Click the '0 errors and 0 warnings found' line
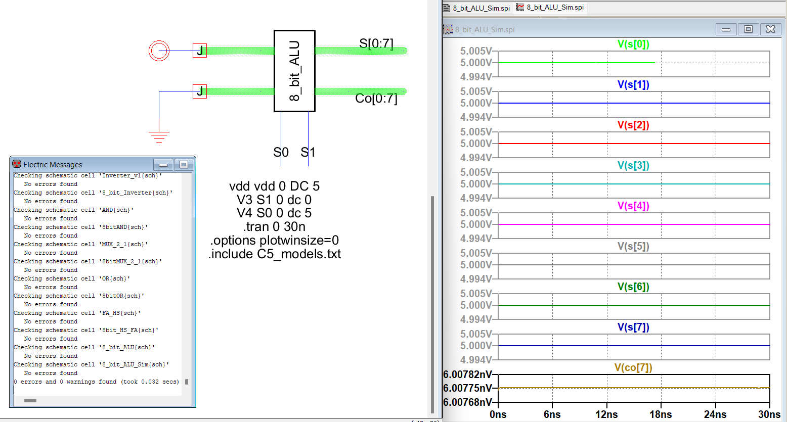This screenshot has width=787, height=422. coord(97,382)
